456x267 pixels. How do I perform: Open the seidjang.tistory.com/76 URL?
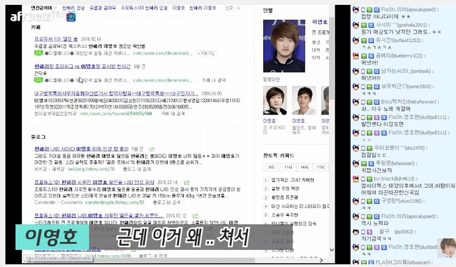[91, 169]
